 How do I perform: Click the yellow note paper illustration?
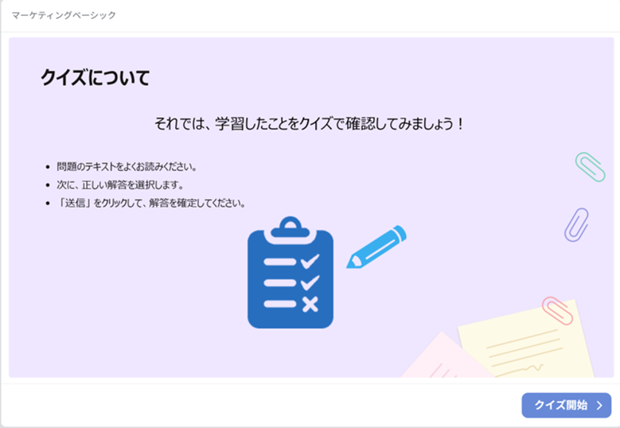526,340
